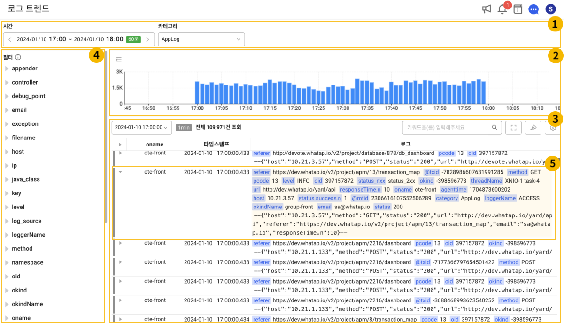This screenshot has width=564, height=323.
Task: Expand the method filter
Action: click(7, 248)
